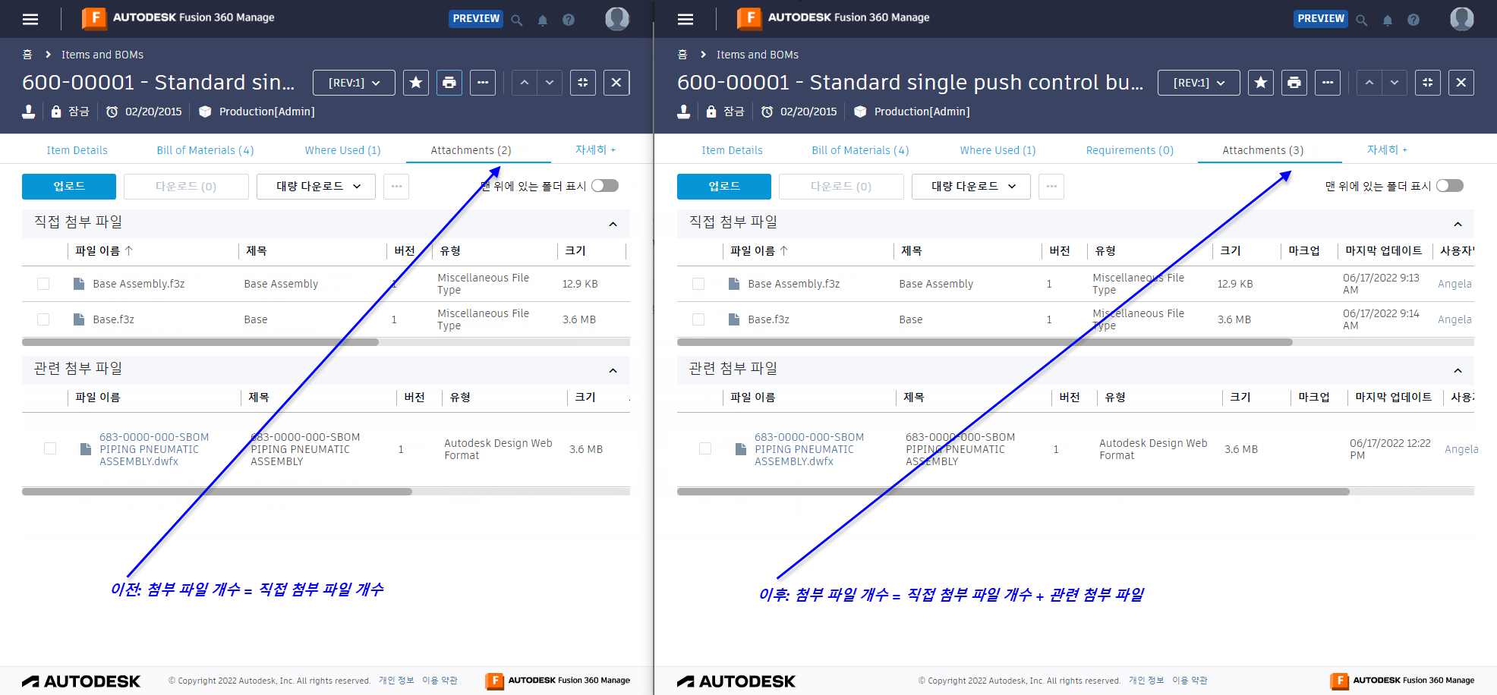Open notifications bell in the right pane

1388,20
